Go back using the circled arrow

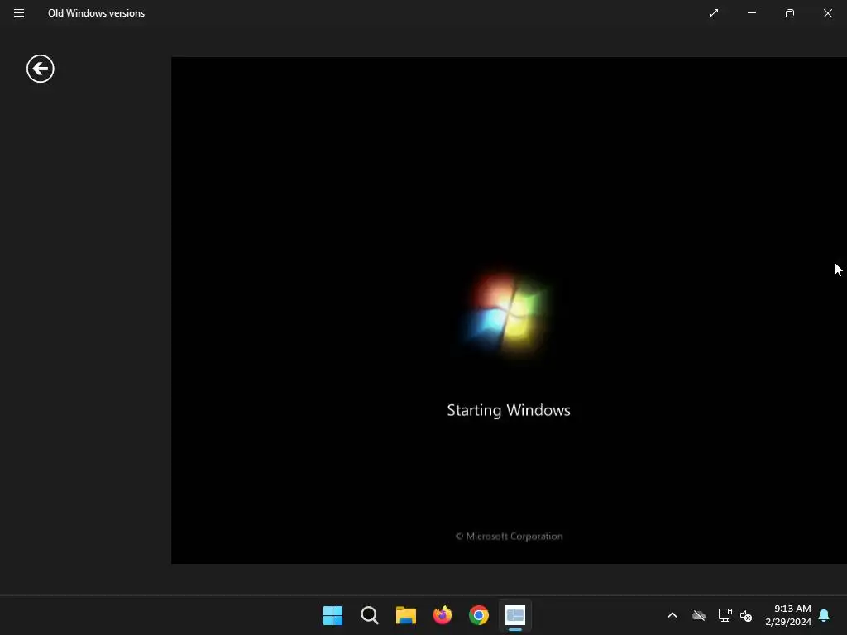pyautogui.click(x=41, y=69)
